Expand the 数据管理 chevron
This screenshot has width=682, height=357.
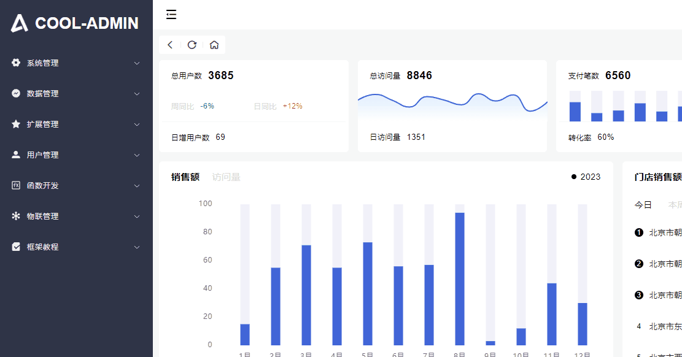tap(136, 93)
